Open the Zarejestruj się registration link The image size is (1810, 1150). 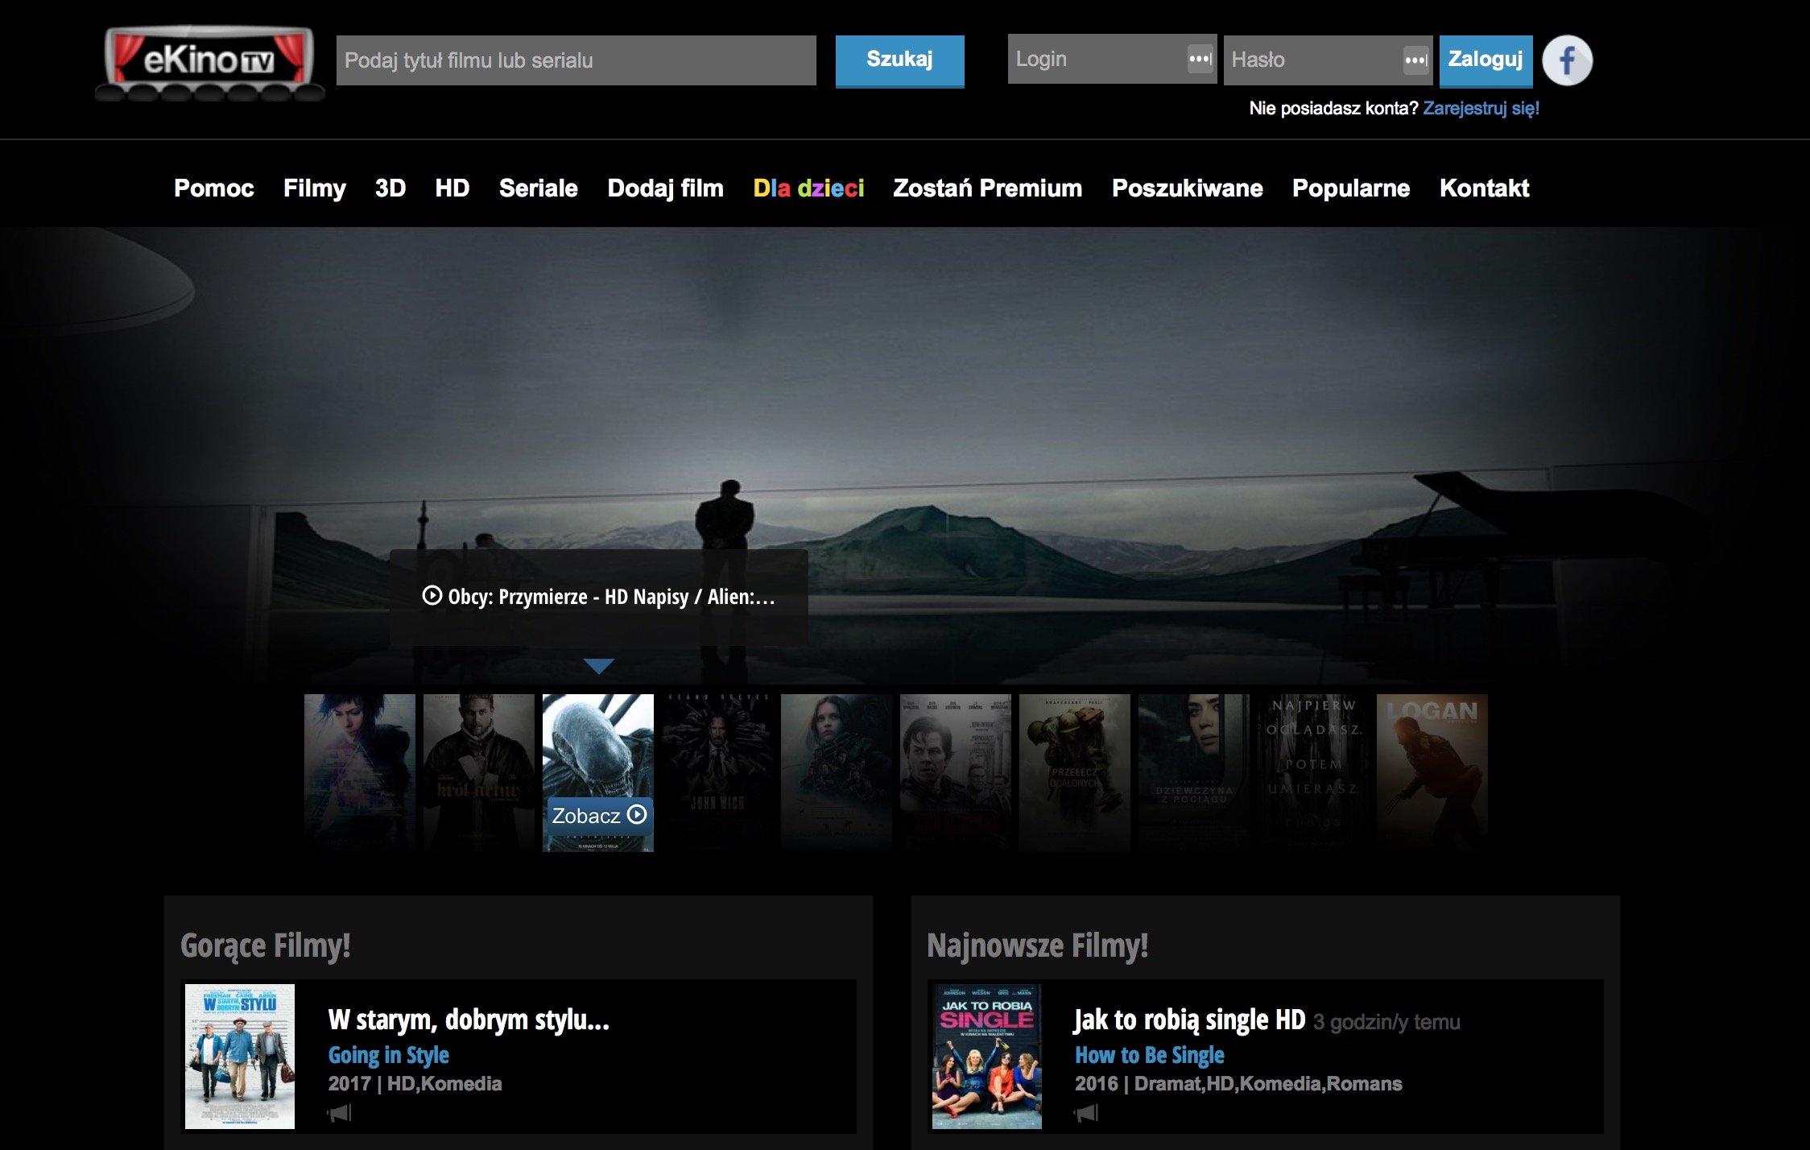[1481, 109]
